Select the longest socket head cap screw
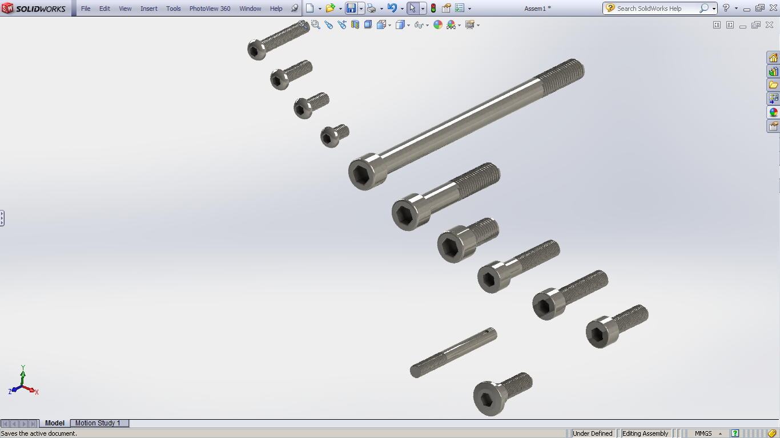Screen dimensions: 780x438 [467, 124]
